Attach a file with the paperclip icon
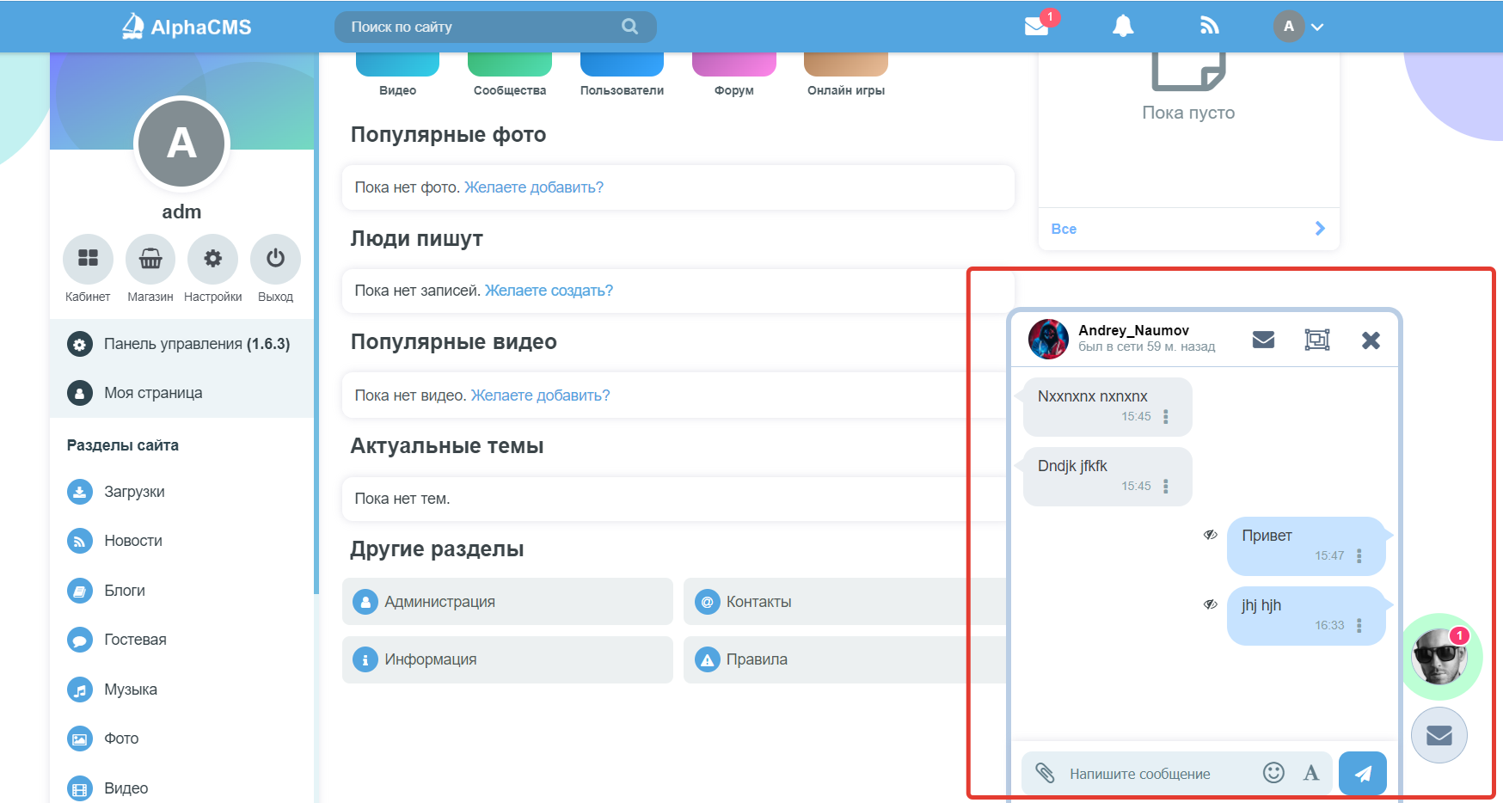 pyautogui.click(x=1045, y=773)
